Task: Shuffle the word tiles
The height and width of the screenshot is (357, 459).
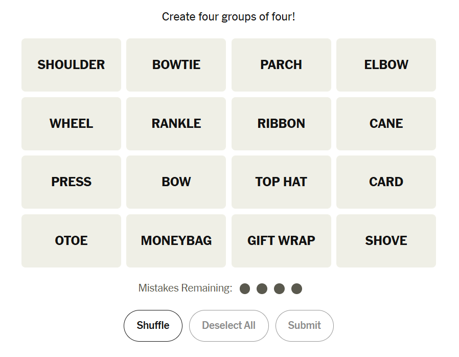Action: pyautogui.click(x=153, y=326)
